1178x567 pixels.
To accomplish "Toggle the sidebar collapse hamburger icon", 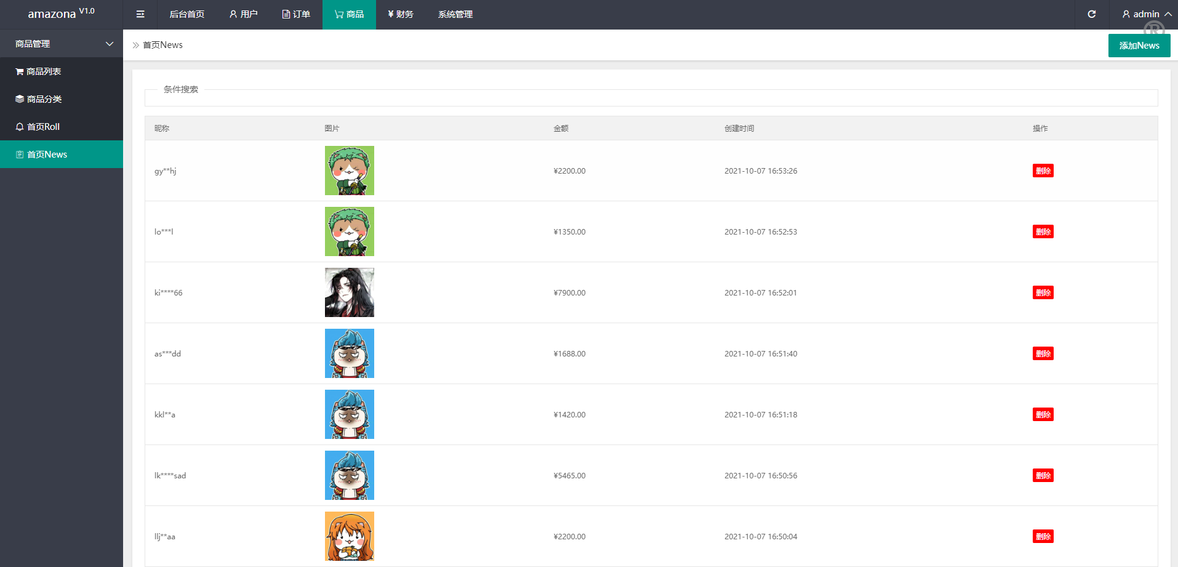I will 140,14.
